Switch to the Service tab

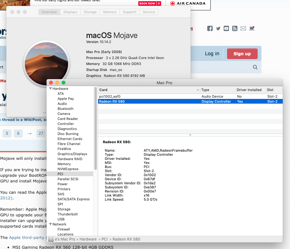pyautogui.click(x=149, y=12)
